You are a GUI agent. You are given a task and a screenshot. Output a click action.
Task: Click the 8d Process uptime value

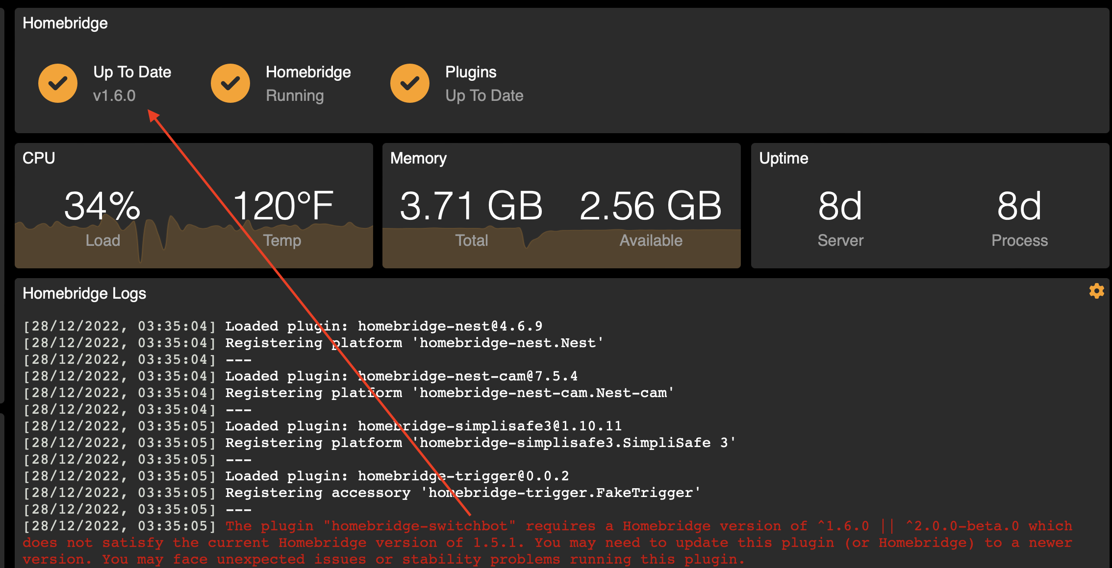[1019, 206]
